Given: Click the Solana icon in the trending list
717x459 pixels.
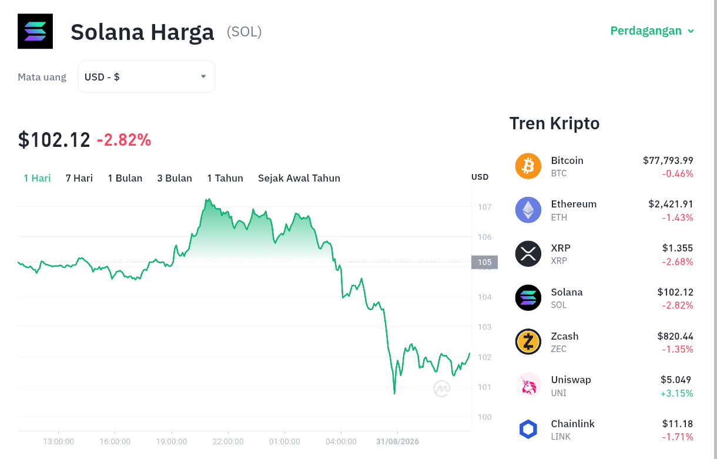Looking at the screenshot, I should click(528, 298).
